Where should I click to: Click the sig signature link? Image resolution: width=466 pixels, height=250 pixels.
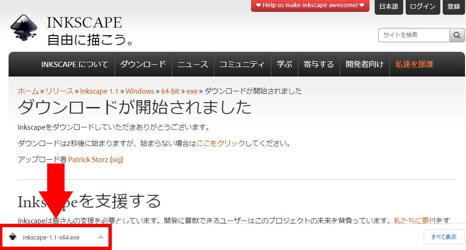[x=116, y=160]
